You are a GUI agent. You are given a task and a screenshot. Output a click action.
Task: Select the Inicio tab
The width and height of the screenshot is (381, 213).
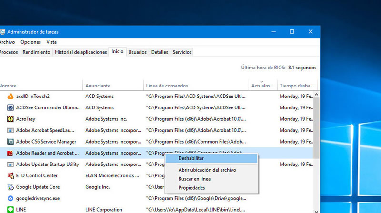[x=117, y=51]
